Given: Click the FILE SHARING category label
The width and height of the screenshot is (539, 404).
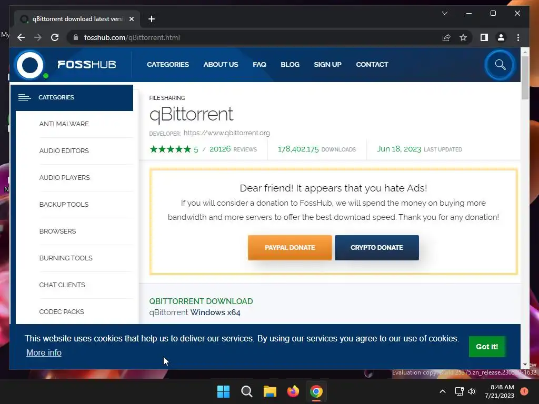Looking at the screenshot, I should [167, 98].
